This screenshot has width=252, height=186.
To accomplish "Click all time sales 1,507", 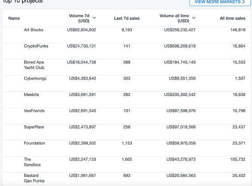I will [240, 78].
